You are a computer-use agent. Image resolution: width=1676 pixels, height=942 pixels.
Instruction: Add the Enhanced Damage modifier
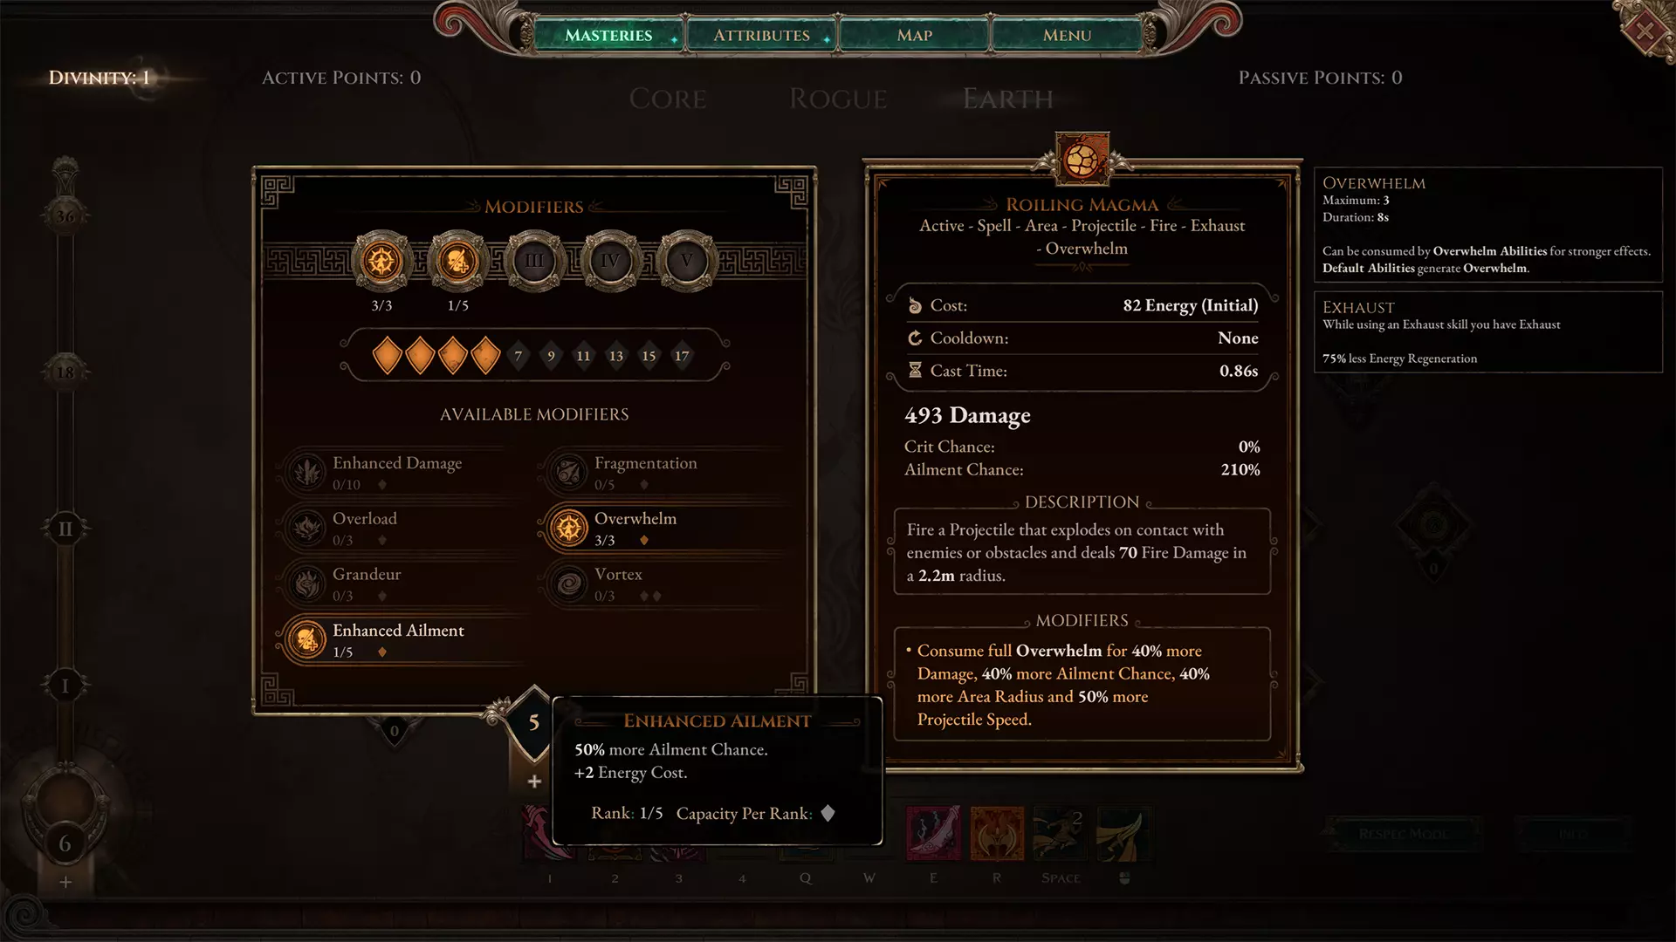pos(402,472)
